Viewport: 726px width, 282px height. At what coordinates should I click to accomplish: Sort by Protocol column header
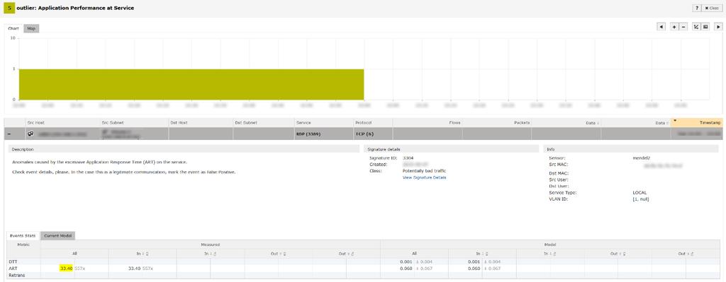(x=372, y=123)
